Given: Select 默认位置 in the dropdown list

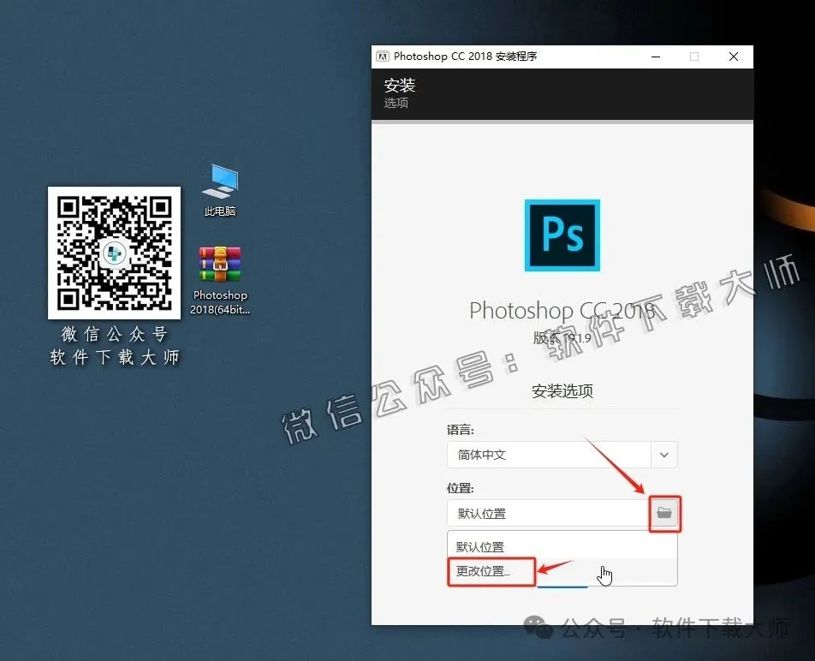Looking at the screenshot, I should pos(479,545).
